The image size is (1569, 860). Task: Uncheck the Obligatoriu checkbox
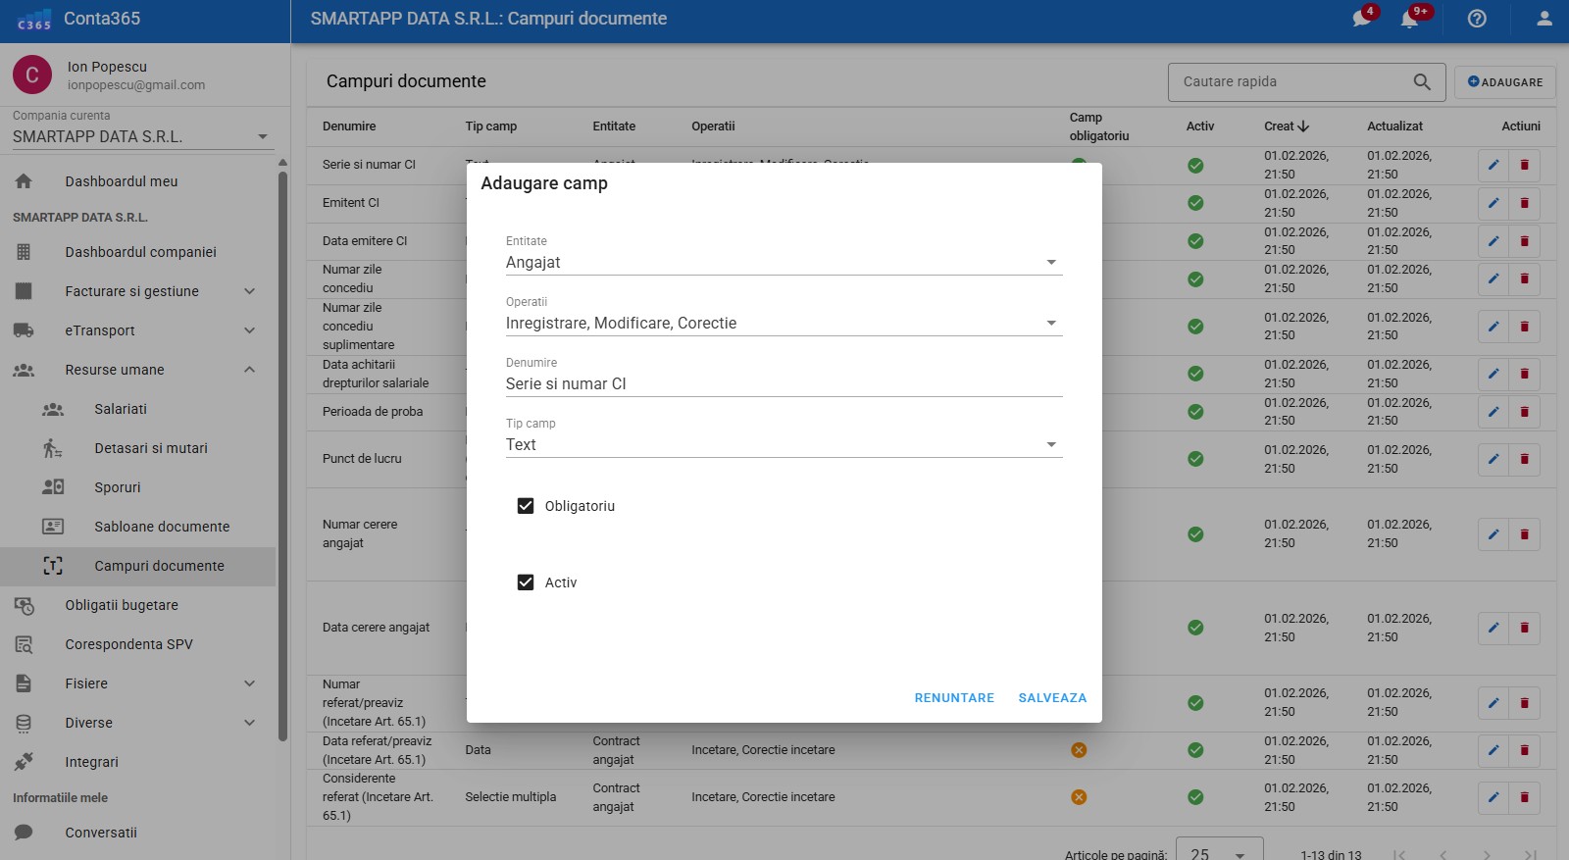(x=526, y=506)
